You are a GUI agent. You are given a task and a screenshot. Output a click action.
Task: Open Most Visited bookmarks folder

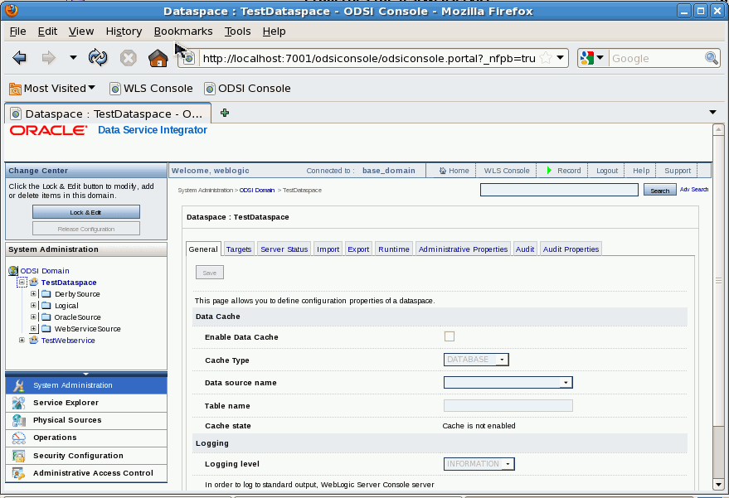(52, 89)
